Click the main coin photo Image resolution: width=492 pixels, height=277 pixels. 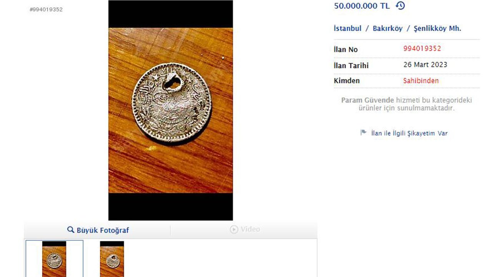pyautogui.click(x=171, y=110)
